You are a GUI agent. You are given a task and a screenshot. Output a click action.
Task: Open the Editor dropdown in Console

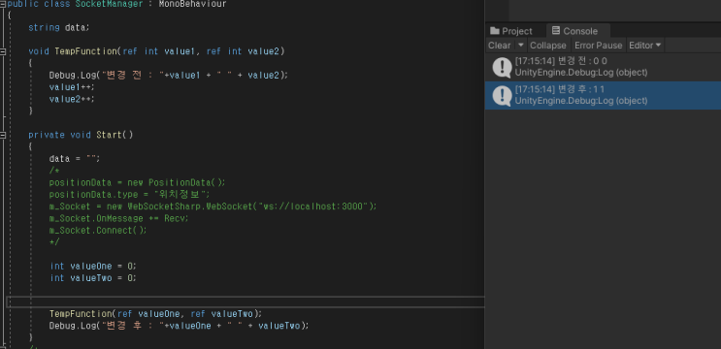(x=645, y=45)
